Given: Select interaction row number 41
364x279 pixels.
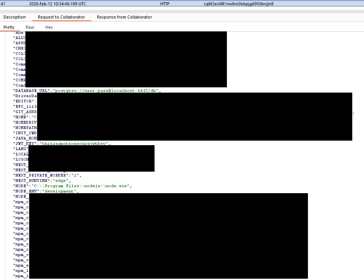Looking at the screenshot, I should (3, 4).
